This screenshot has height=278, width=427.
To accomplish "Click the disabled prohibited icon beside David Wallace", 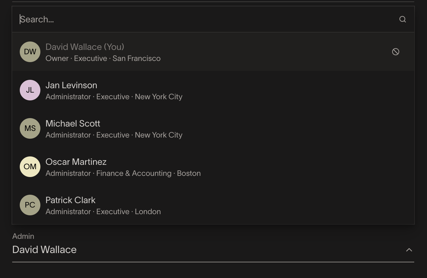I will pos(396,52).
